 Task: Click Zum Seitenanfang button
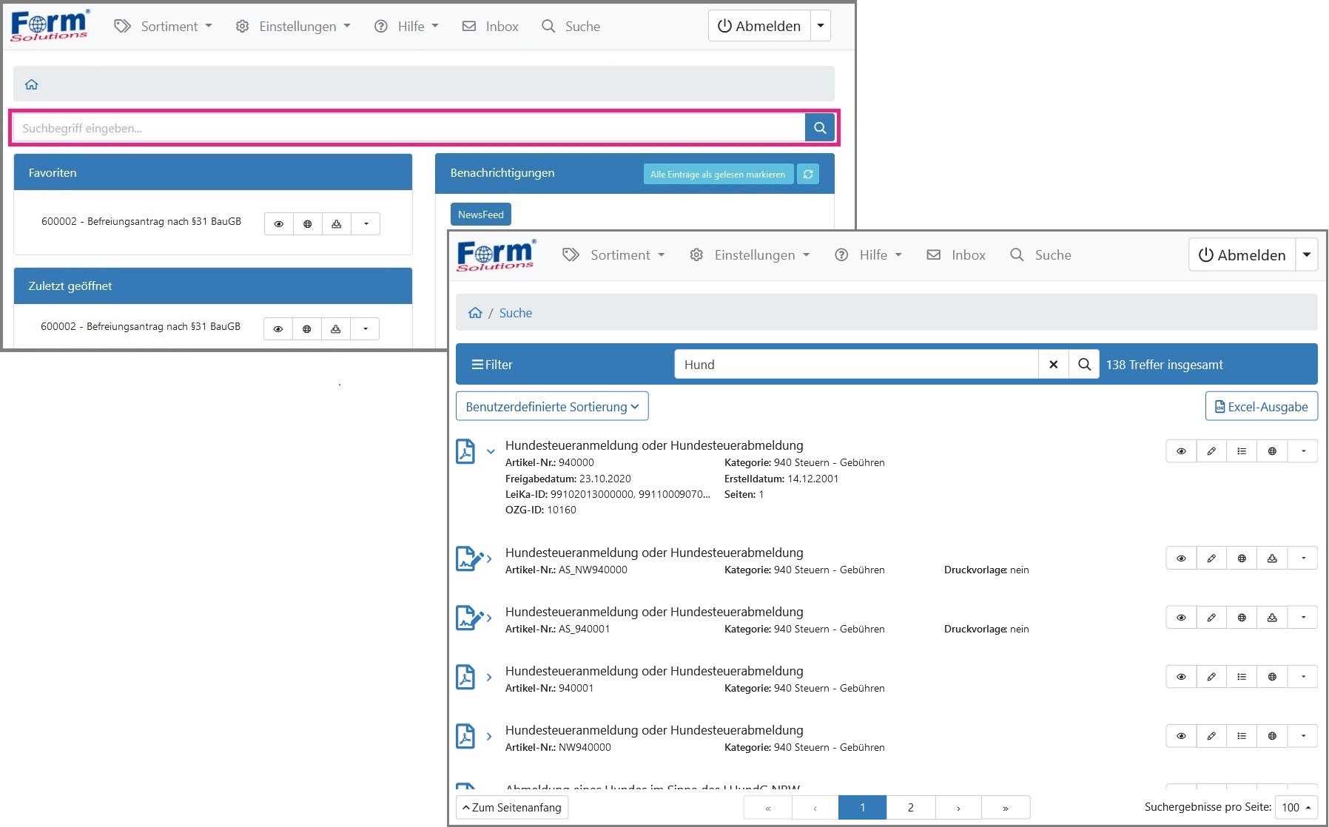[512, 808]
